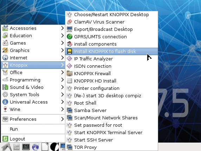Click the GPRS/UMTS connection green icon
Viewport: 201px width, 151px height.
coord(70,37)
